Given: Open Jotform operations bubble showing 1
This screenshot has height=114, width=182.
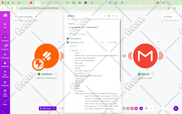Looking at the screenshot, I should click(x=60, y=42).
